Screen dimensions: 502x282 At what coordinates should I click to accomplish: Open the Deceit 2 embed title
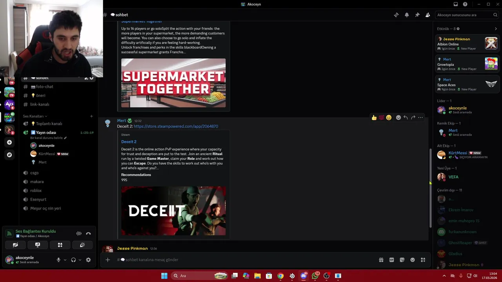[x=129, y=142]
